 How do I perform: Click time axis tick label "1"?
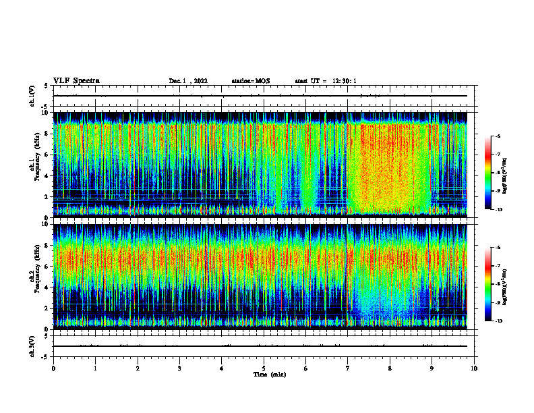tap(95, 368)
